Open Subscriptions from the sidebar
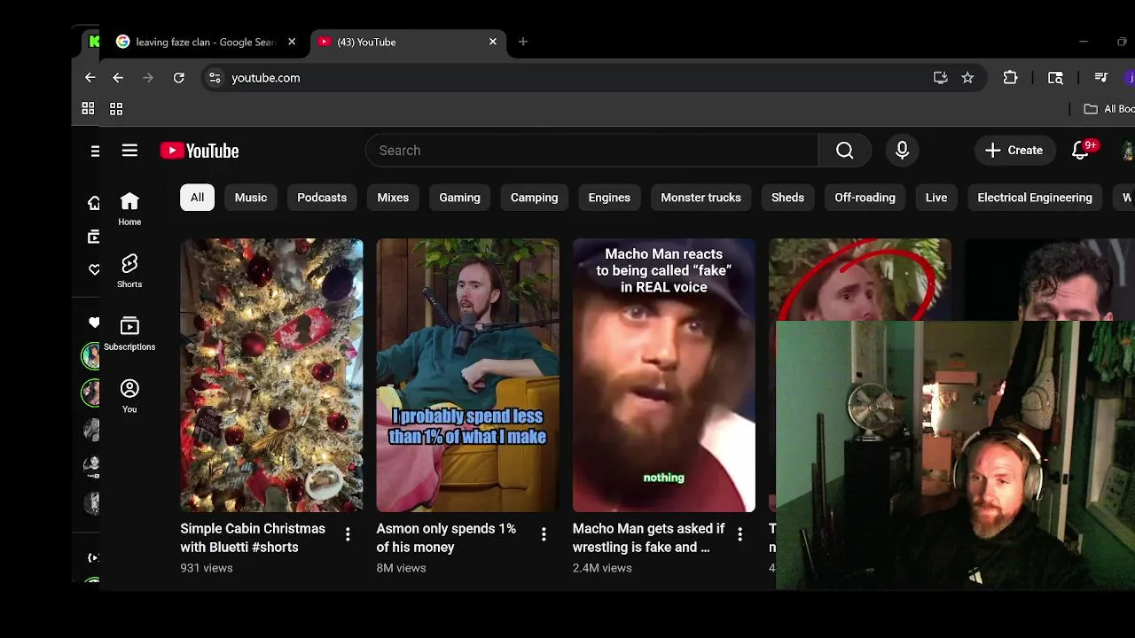 [129, 334]
